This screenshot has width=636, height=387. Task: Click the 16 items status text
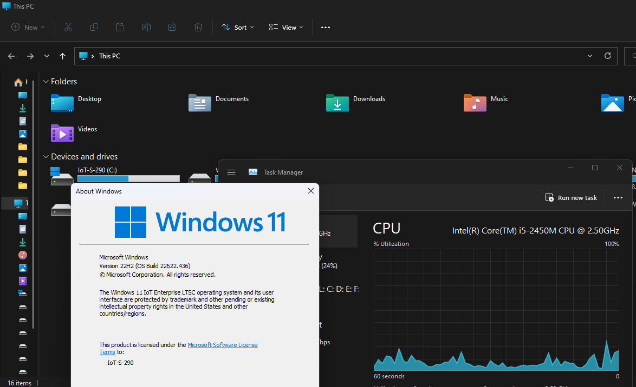pos(20,383)
